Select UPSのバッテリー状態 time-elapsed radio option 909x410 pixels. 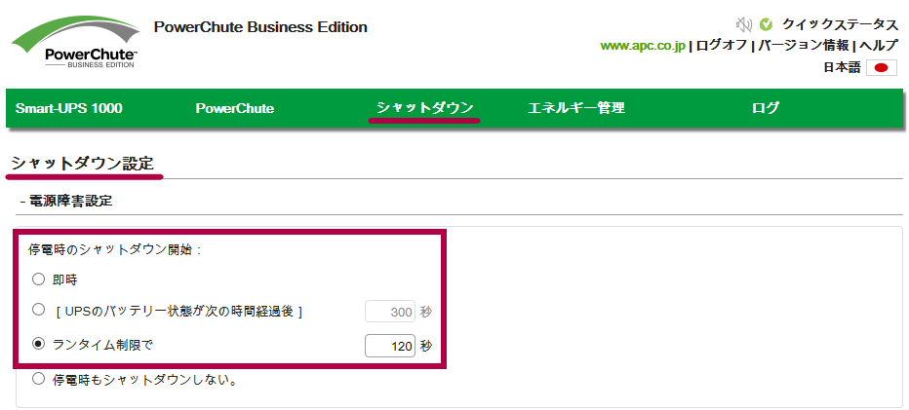click(38, 311)
